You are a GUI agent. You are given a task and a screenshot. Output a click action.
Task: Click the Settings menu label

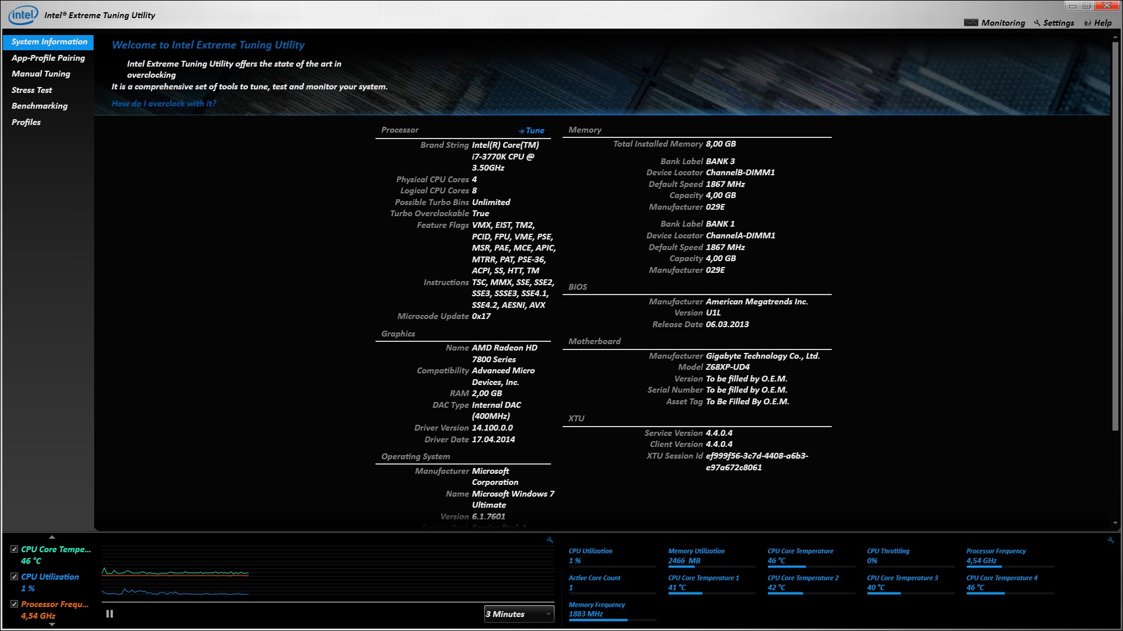1059,23
